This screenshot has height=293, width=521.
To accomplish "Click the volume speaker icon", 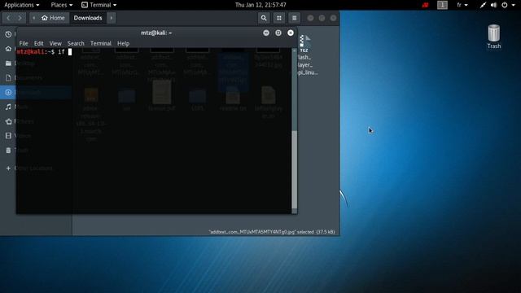I will (494, 5).
